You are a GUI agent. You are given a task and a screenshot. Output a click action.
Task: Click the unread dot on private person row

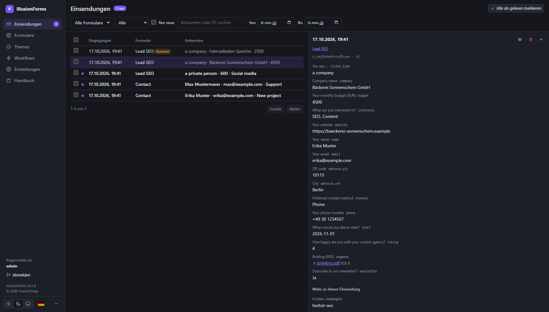83,74
